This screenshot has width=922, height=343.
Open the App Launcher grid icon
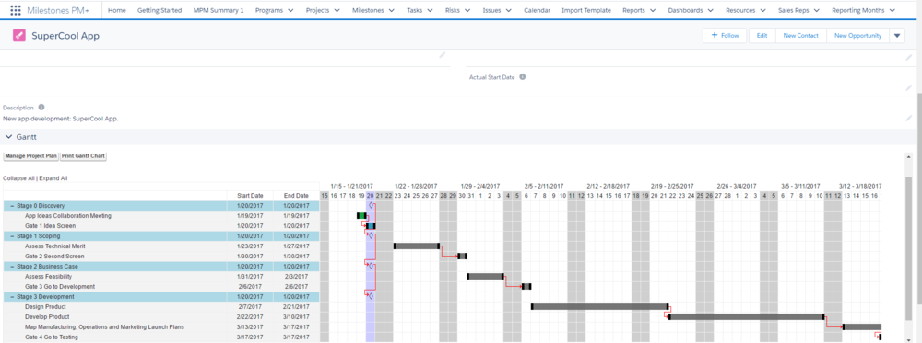[x=16, y=10]
